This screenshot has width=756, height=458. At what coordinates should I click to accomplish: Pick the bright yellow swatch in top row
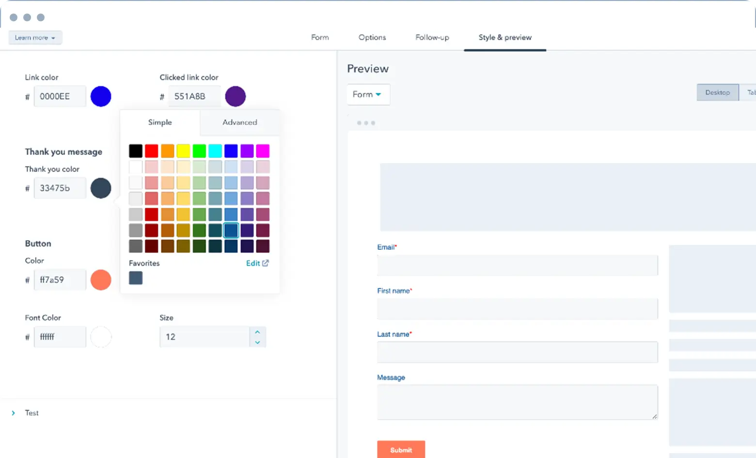[x=183, y=151]
